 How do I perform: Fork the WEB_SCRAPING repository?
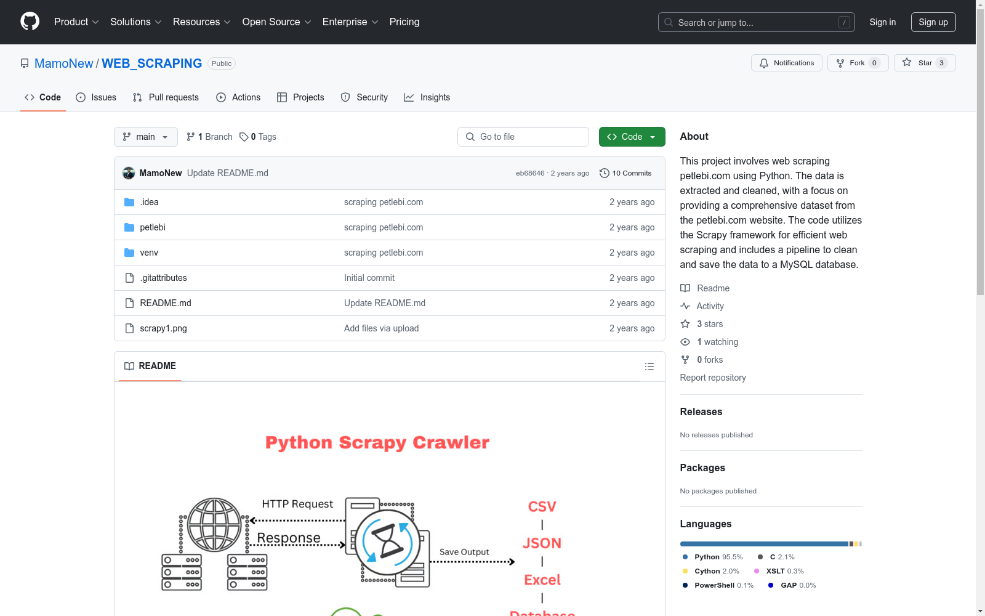(858, 63)
